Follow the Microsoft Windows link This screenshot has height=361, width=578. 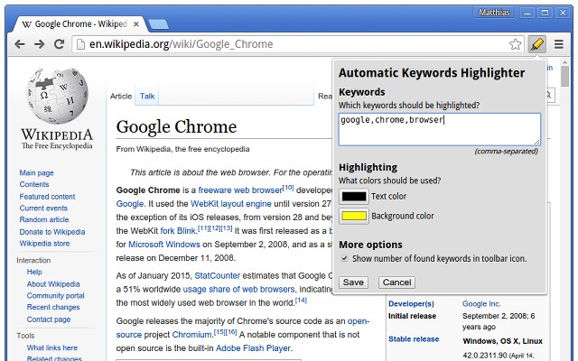click(x=164, y=245)
